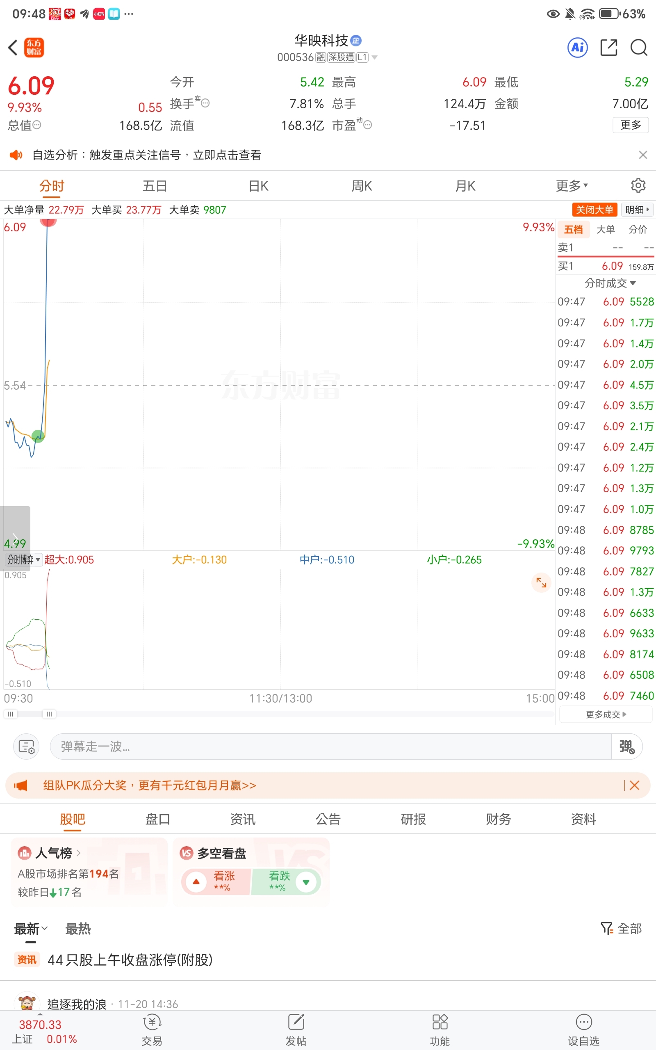This screenshot has height=1050, width=656.
Task: Tap the share export icon
Action: point(609,47)
